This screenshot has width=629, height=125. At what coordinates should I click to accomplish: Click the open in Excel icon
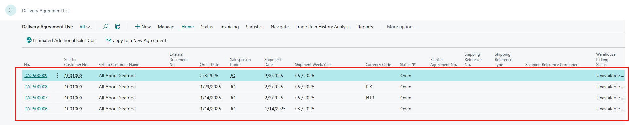pyautogui.click(x=117, y=27)
